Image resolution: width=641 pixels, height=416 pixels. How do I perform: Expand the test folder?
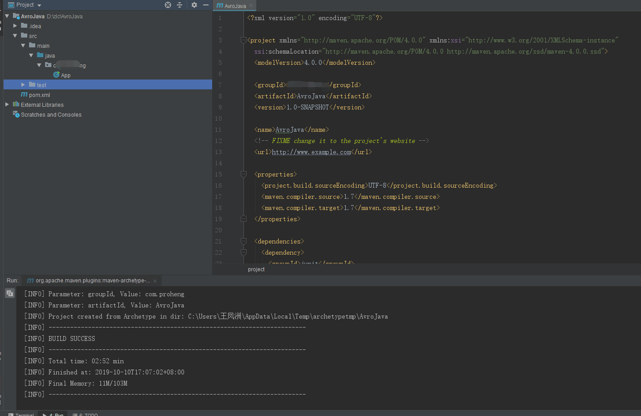(x=23, y=85)
